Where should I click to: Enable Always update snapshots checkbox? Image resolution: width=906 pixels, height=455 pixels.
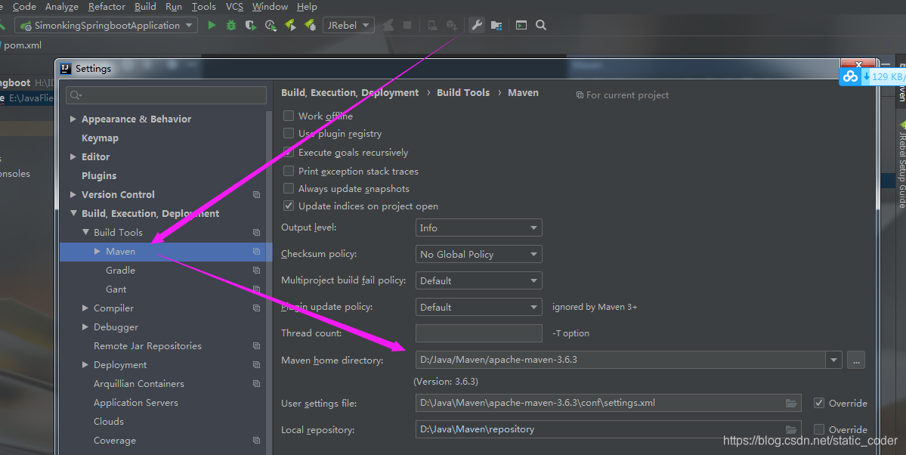289,188
